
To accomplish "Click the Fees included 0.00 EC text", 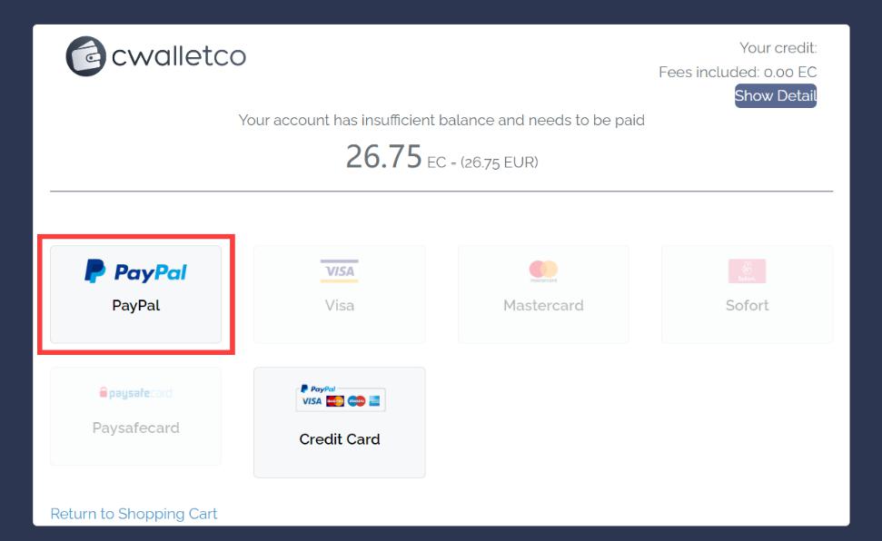I will (x=738, y=72).
